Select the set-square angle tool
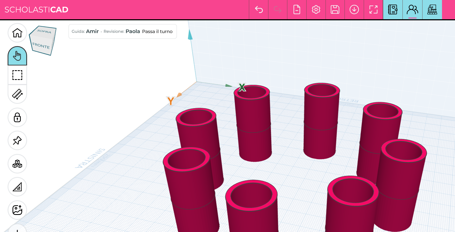Viewport: 455px width, 232px height. pyautogui.click(x=17, y=187)
